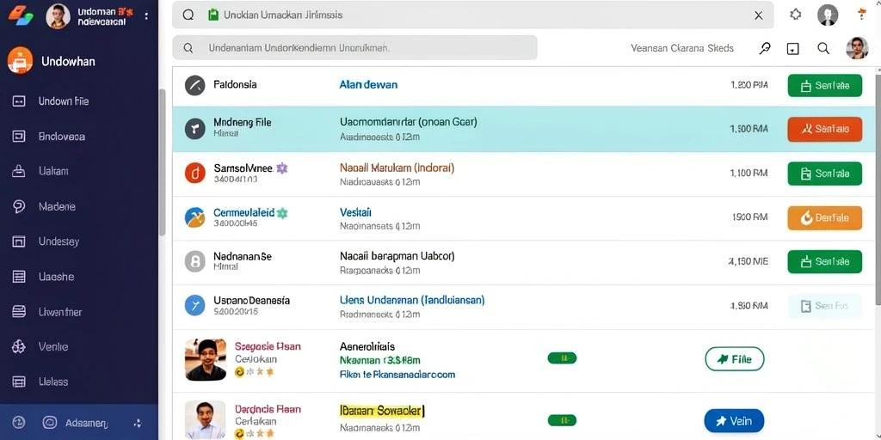Click the faded Sien button in UspanoDeanesia row
This screenshot has height=440, width=881.
click(824, 306)
